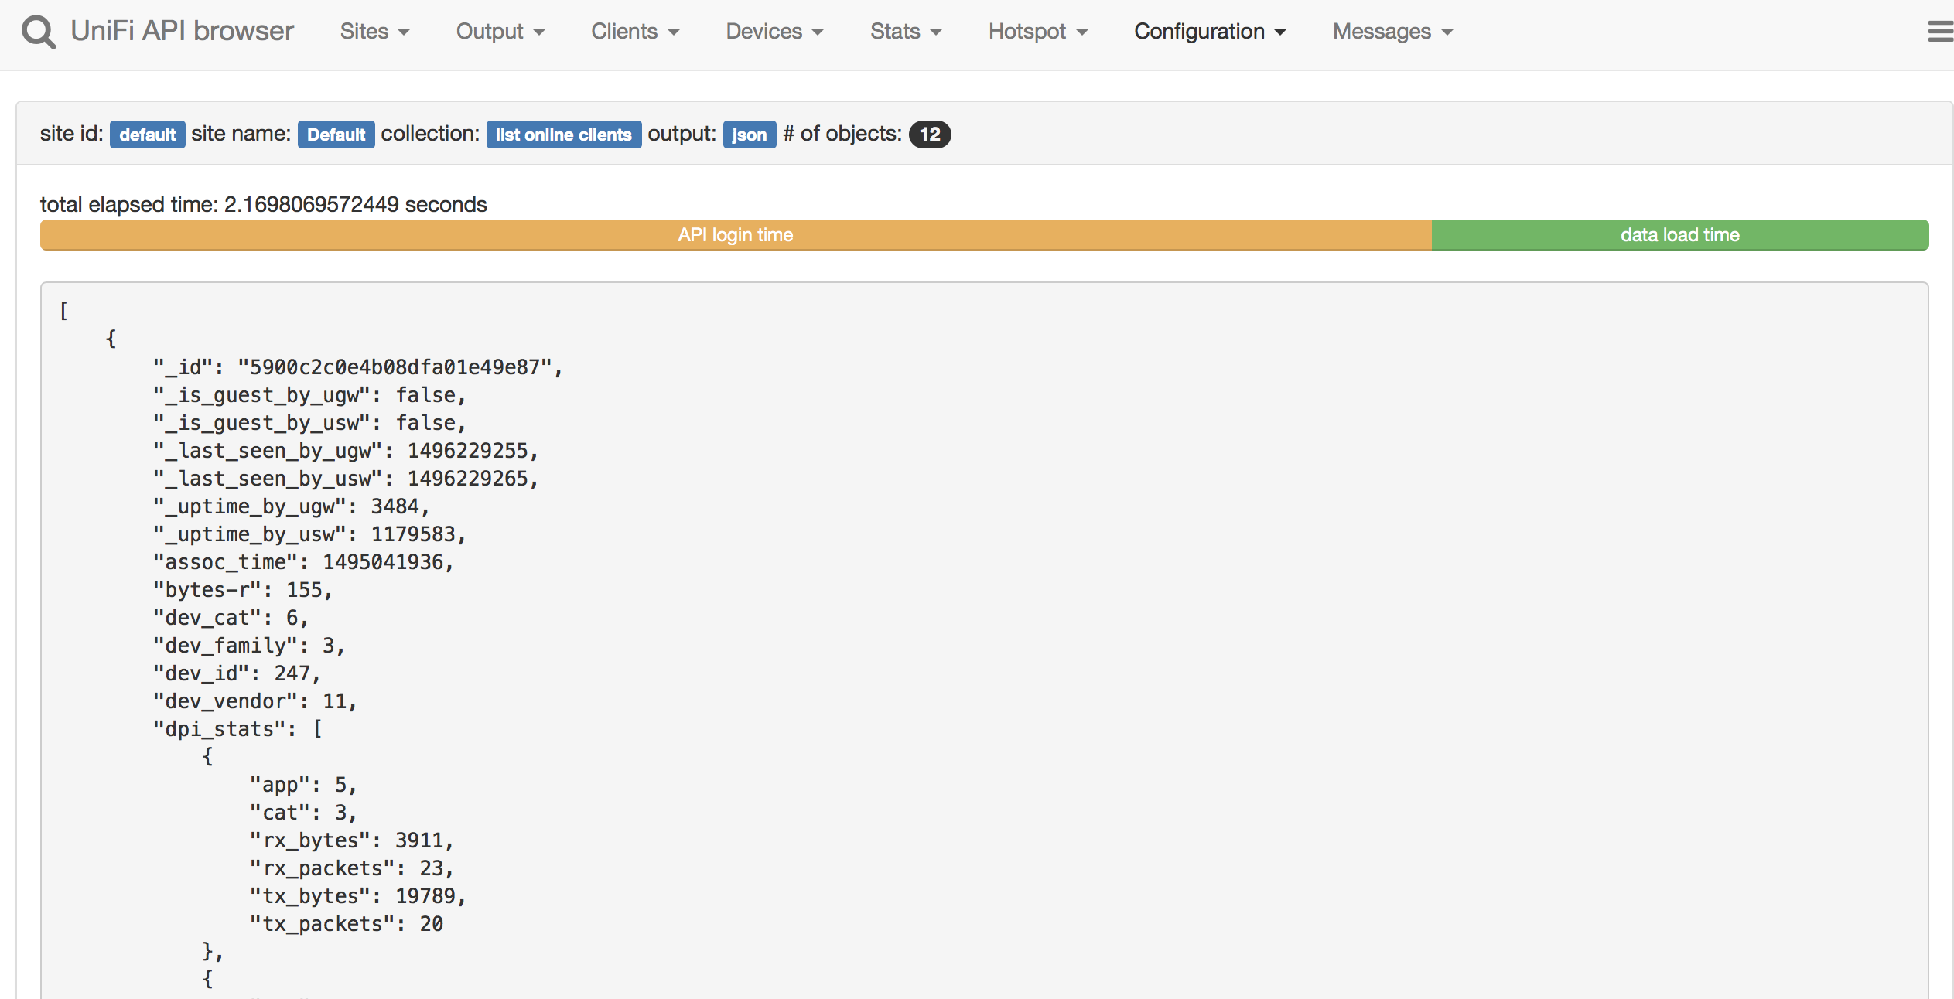Click the 'list online clients' collection badge

[x=563, y=135]
